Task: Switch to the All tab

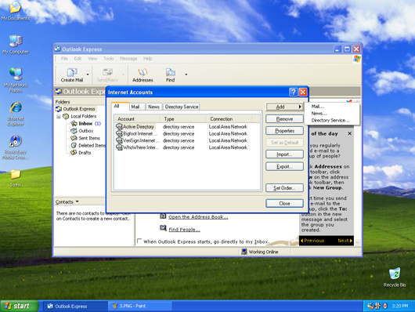Action: pyautogui.click(x=120, y=106)
